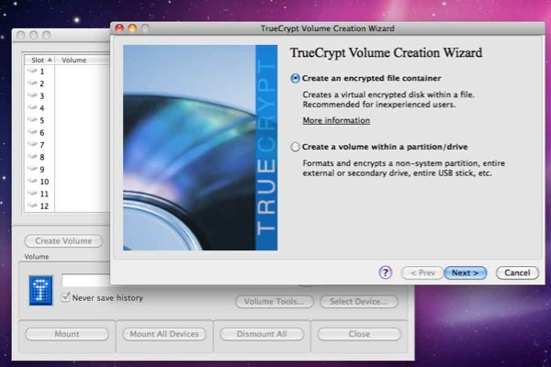The image size is (551, 367).
Task: Click Dismount All button
Action: (262, 334)
